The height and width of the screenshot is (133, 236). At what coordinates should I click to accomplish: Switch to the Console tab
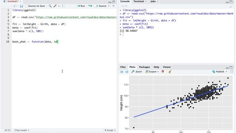point(125,1)
